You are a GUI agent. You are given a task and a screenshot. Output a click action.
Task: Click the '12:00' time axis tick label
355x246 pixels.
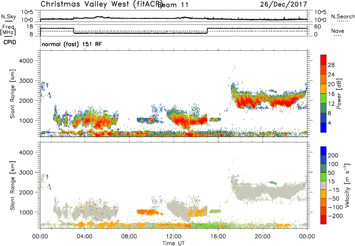click(x=174, y=237)
